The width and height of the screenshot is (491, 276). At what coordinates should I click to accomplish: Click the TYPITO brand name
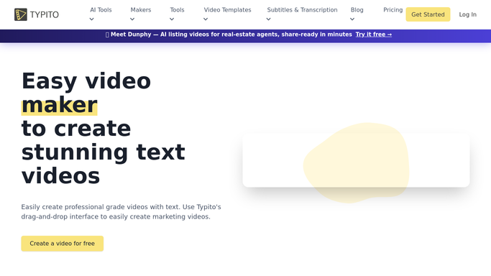tap(44, 14)
